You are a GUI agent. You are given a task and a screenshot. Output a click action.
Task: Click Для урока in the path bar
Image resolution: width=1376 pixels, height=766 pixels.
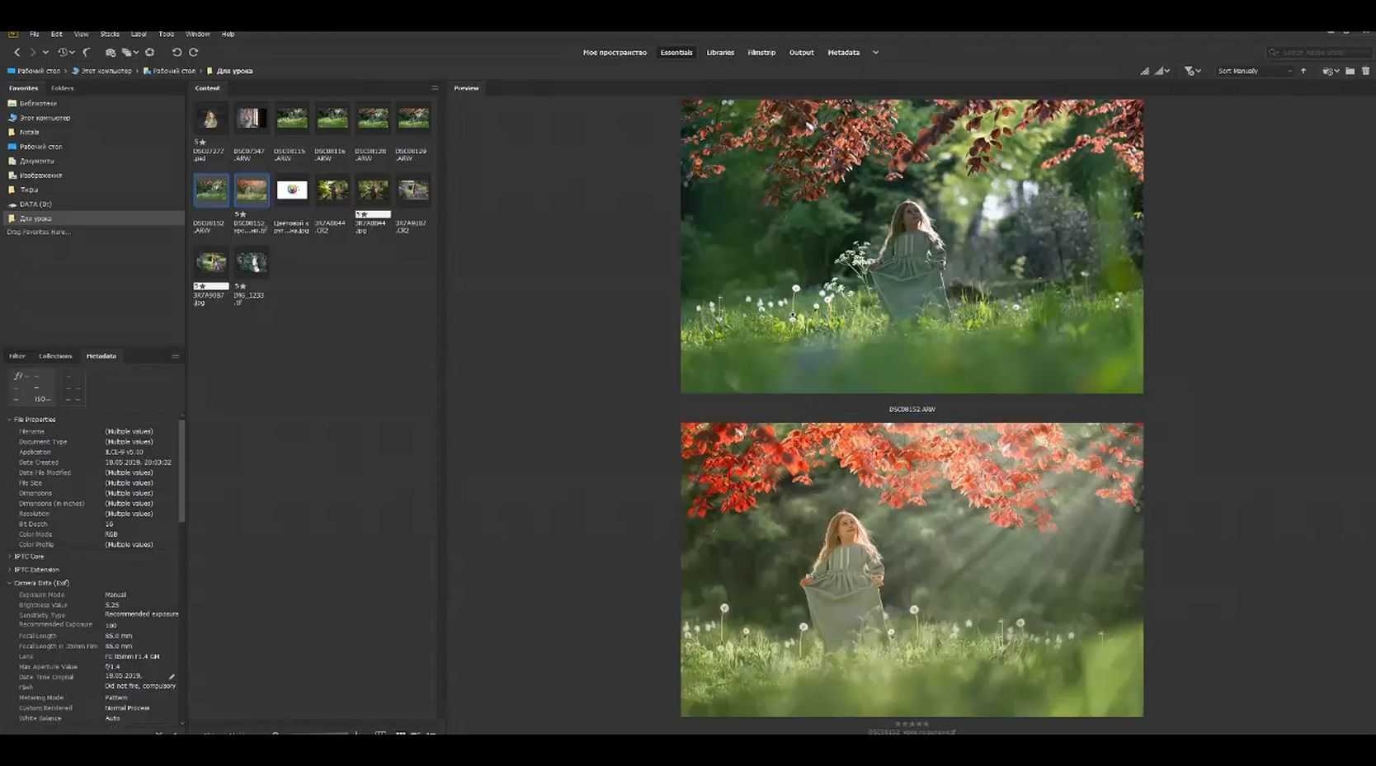pos(235,71)
